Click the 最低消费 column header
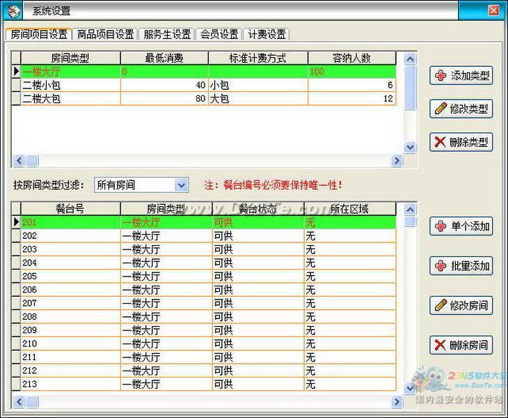This screenshot has width=508, height=418. (164, 59)
